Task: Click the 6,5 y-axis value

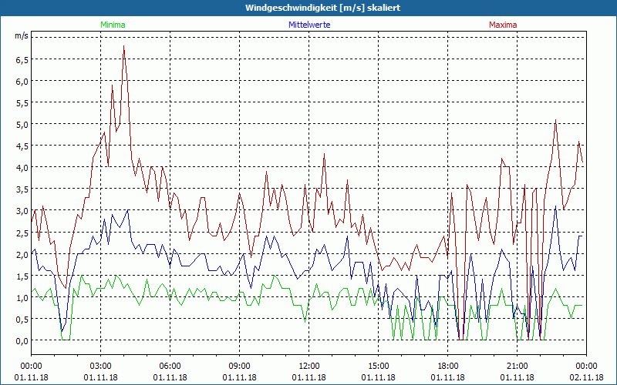Action: point(22,60)
